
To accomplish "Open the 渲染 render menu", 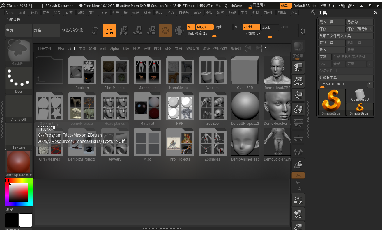I will 197,13.
